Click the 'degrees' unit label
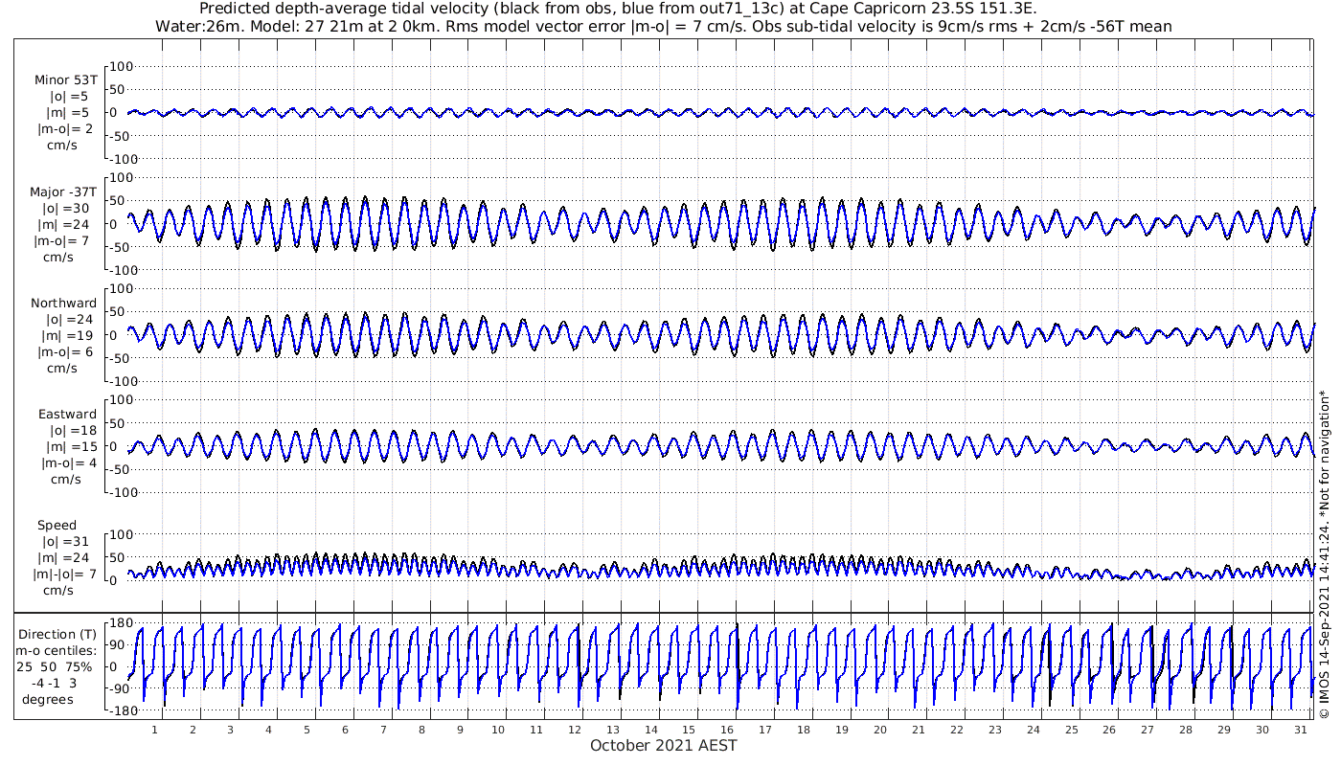 tap(48, 699)
